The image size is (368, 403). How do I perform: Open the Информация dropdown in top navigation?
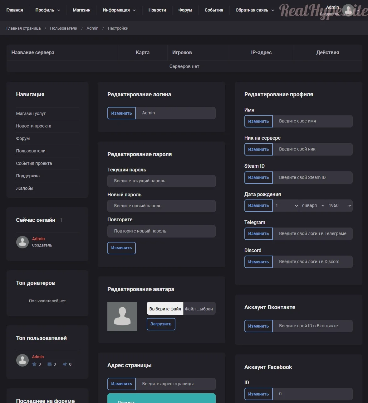[x=119, y=10]
